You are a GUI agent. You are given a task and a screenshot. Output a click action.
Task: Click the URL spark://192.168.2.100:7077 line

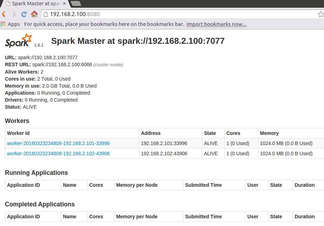(41, 57)
